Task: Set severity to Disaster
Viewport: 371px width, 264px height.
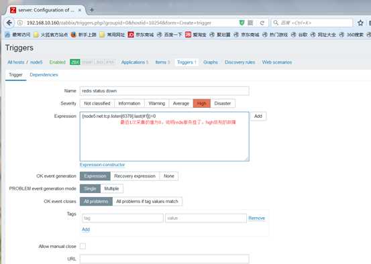Action: coord(223,103)
